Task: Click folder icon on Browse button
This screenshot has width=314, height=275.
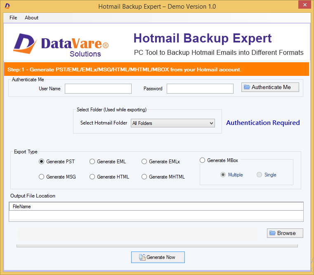Action: point(272,233)
